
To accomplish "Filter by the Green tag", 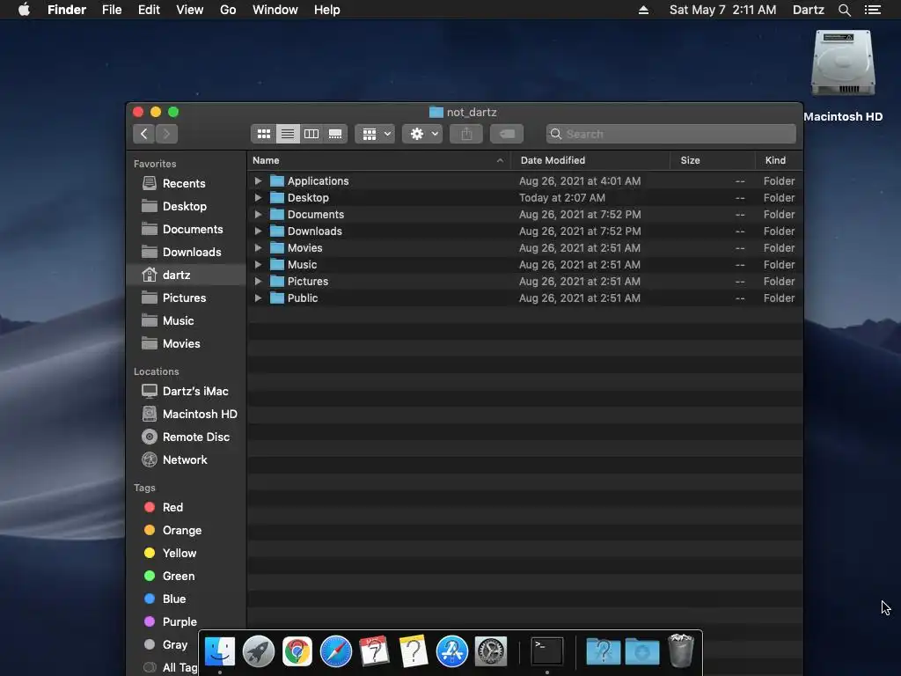I will (x=187, y=576).
